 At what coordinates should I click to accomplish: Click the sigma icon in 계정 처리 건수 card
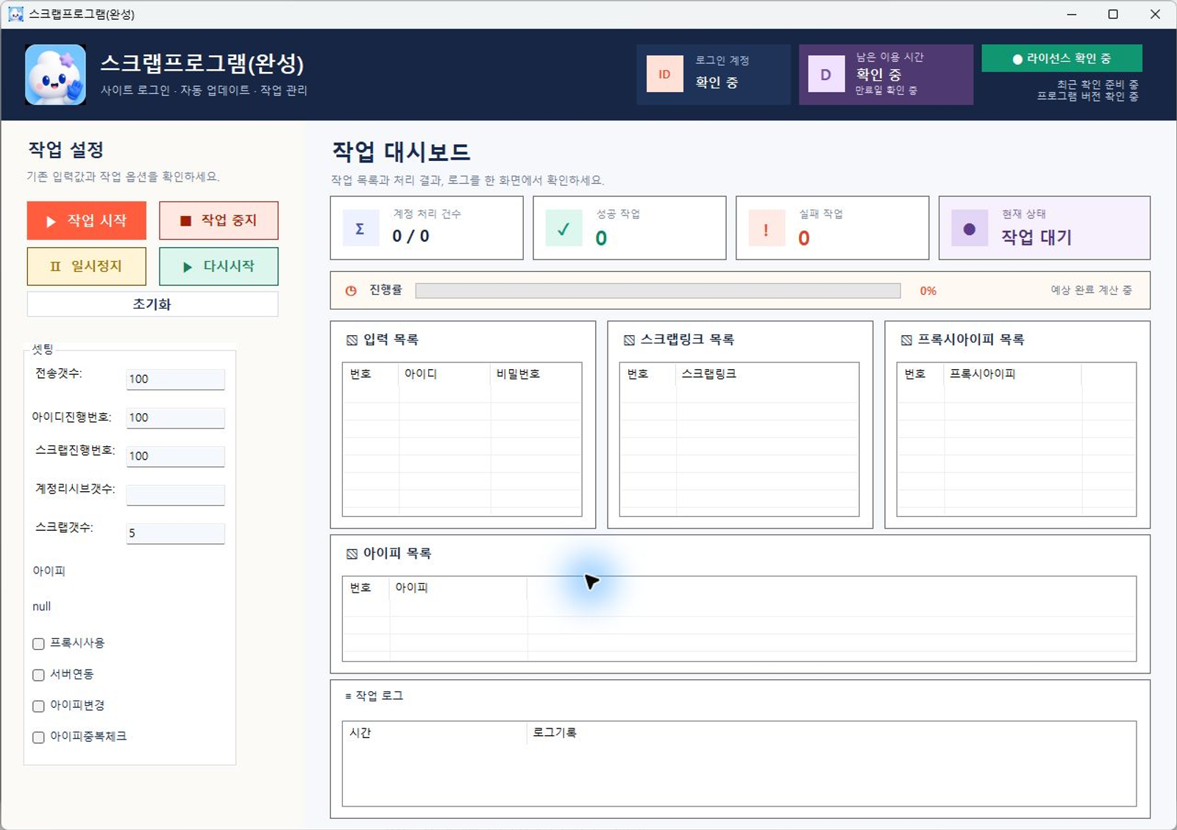tap(360, 228)
